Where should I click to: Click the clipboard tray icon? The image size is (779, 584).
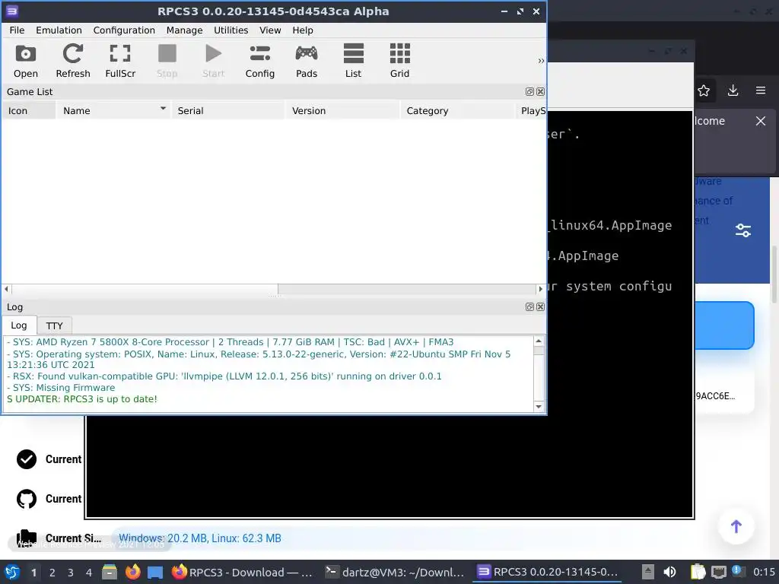click(698, 572)
